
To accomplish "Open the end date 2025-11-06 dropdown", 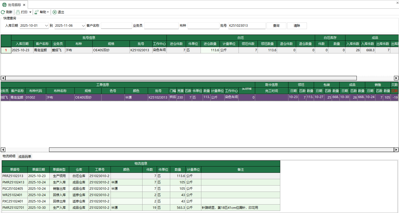I will coord(83,26).
